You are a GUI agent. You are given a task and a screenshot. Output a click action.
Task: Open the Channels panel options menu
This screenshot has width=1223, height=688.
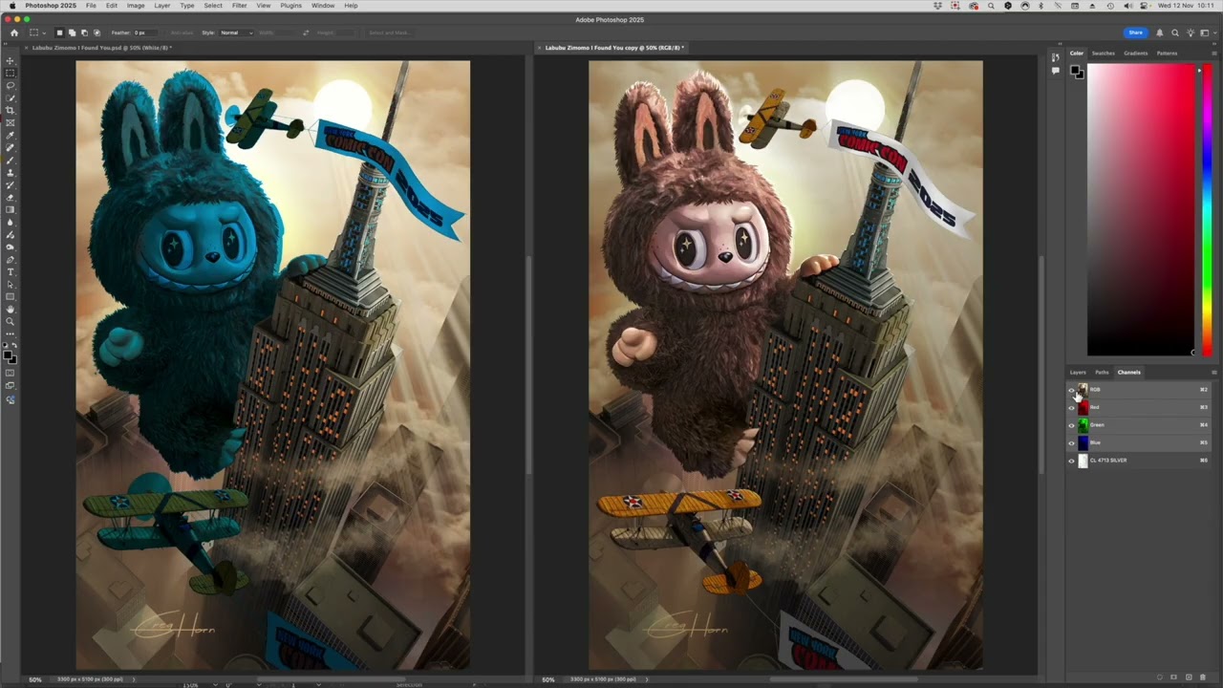[x=1213, y=373]
